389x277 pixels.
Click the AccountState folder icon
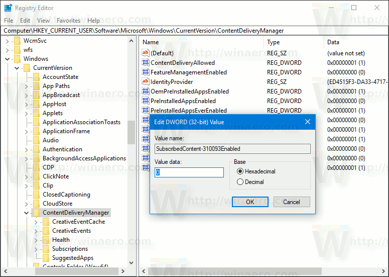[x=37, y=77]
